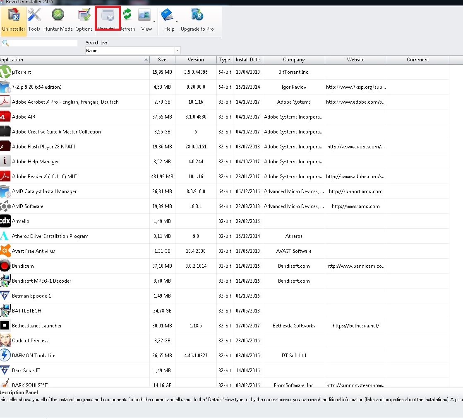
Task: Select the Adobe Acrobat X Pro icon
Action: [x=5, y=102]
